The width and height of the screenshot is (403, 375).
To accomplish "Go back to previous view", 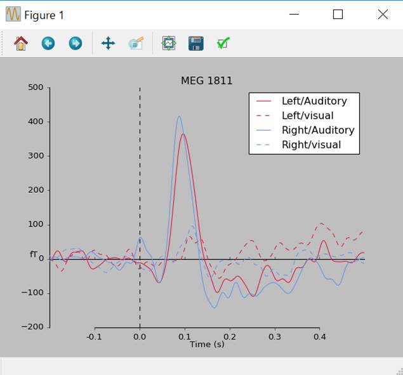I will point(48,43).
